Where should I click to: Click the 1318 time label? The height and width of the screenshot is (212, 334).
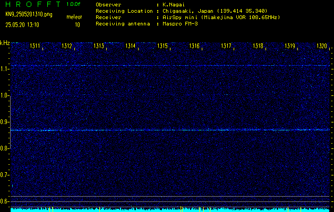point(258,46)
